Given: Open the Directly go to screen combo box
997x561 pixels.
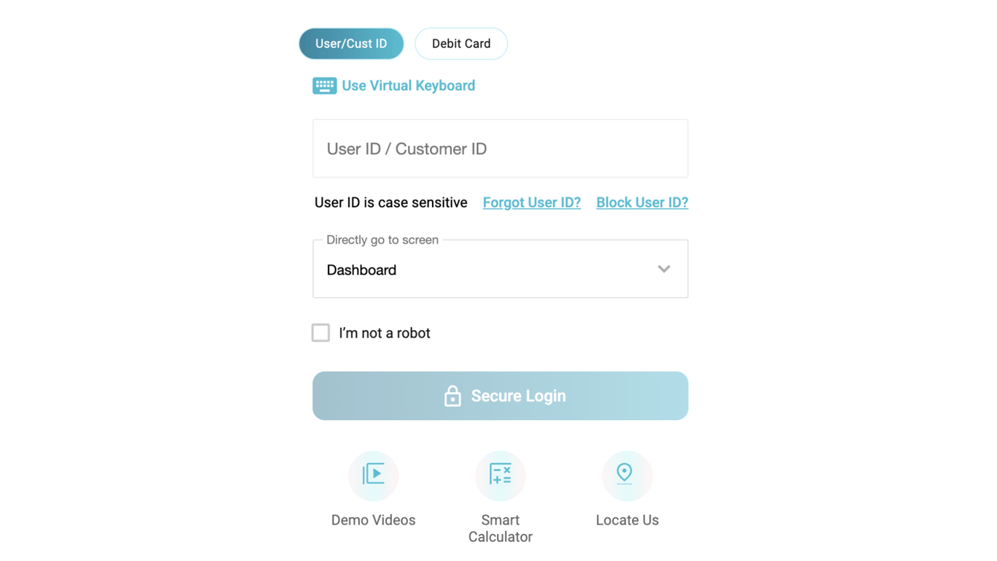Looking at the screenshot, I should [x=500, y=269].
